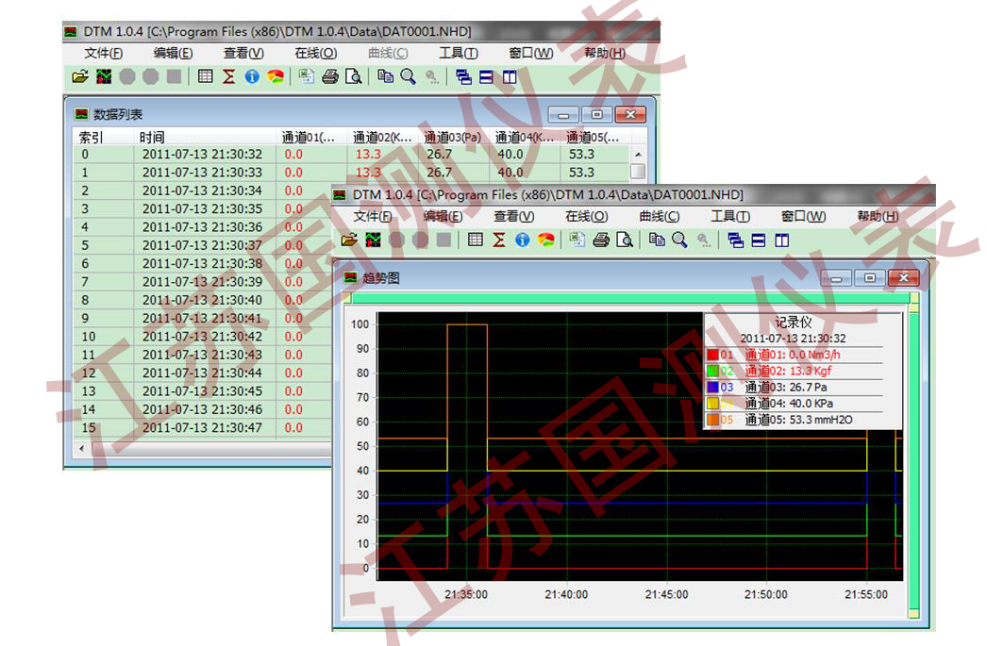Click the 通道03(Pa) column header
987x646 pixels.
tap(453, 137)
